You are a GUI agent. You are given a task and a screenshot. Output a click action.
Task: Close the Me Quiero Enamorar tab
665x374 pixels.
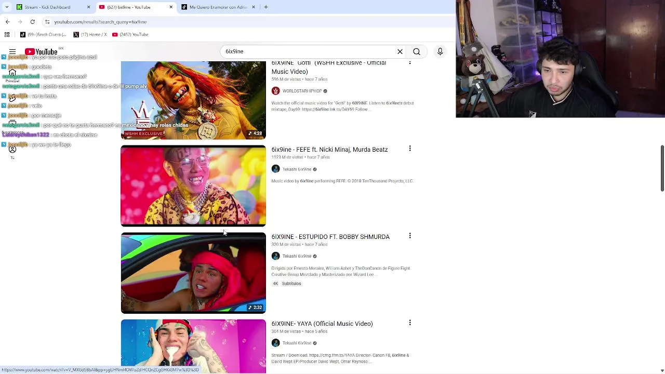[254, 7]
